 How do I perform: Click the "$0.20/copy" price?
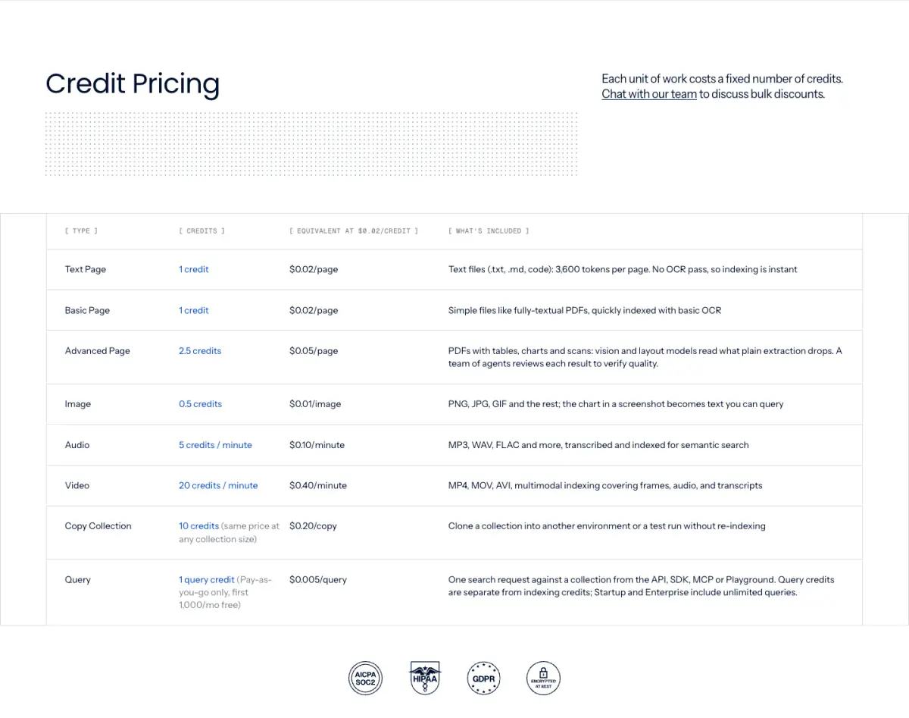click(314, 526)
